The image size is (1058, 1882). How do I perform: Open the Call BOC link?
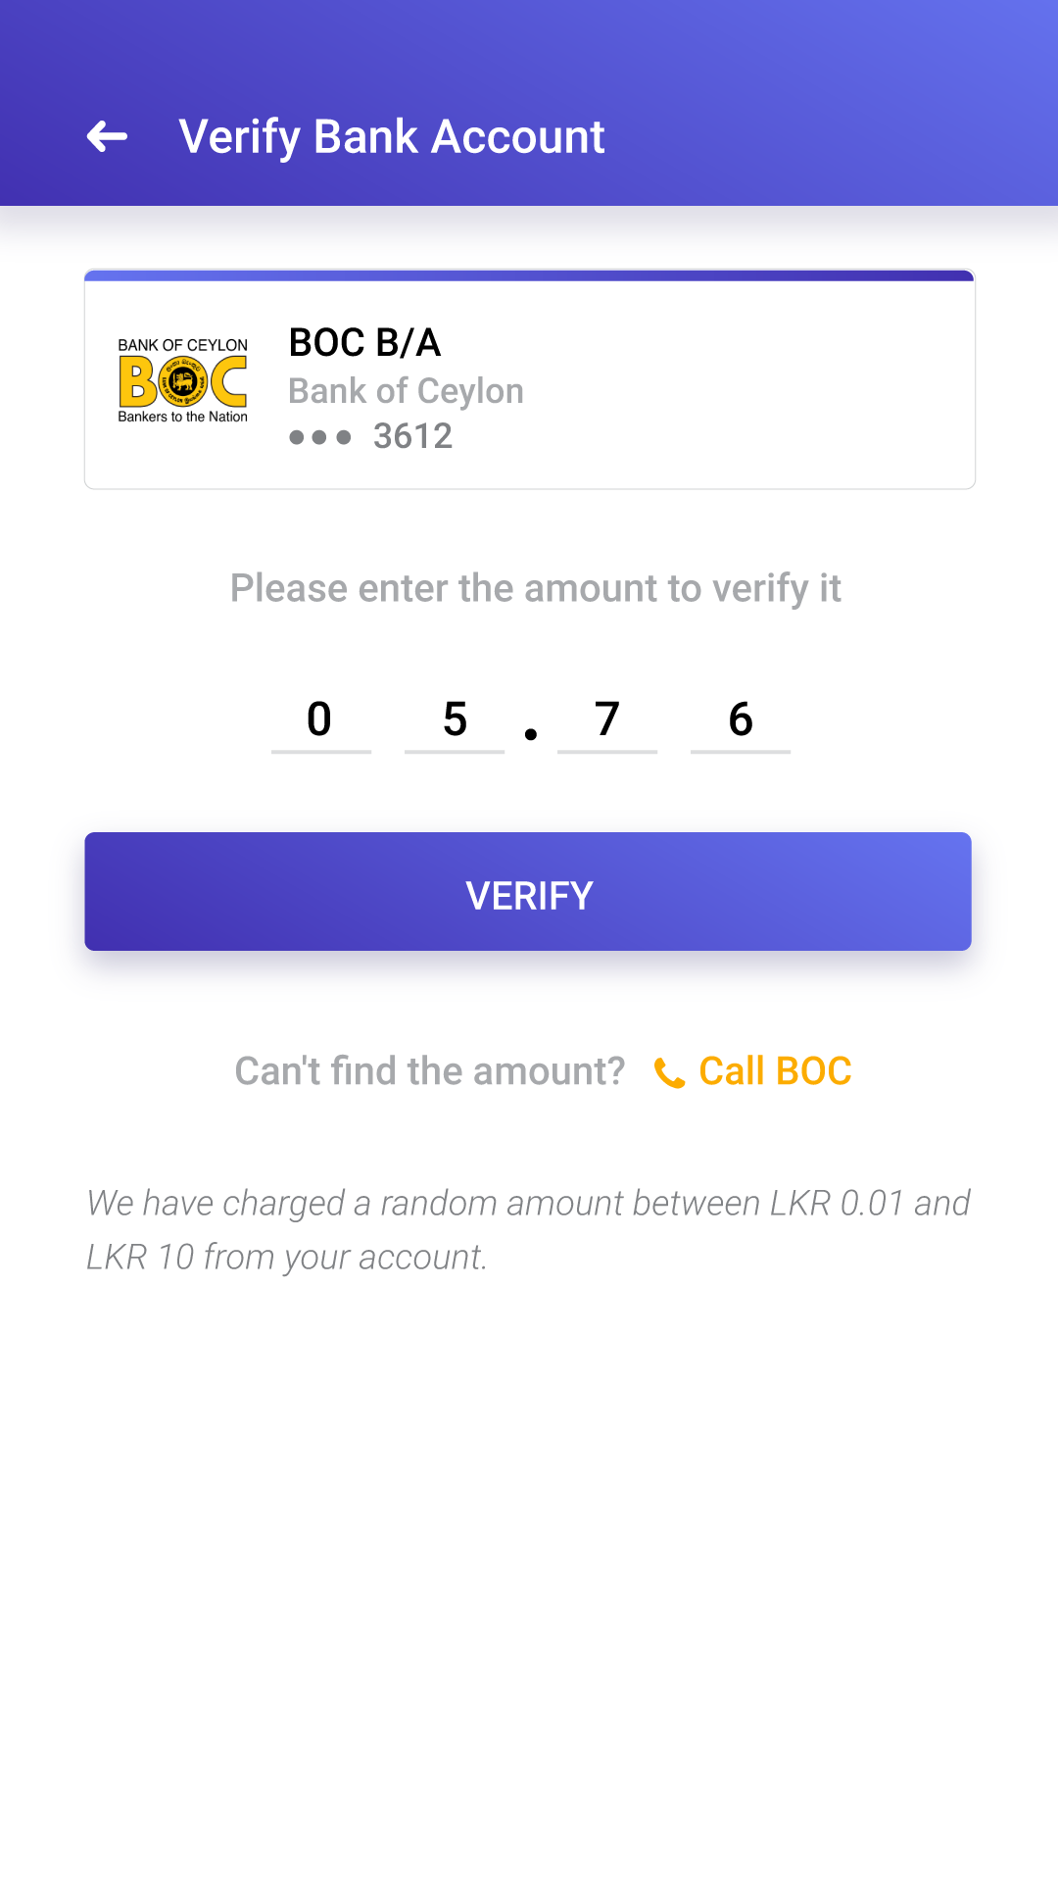pyautogui.click(x=775, y=1071)
